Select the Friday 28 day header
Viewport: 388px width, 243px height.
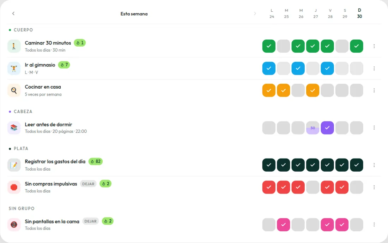[330, 13]
